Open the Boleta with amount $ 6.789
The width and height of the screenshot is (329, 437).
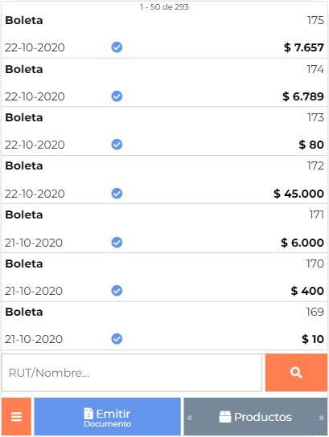pyautogui.click(x=164, y=83)
